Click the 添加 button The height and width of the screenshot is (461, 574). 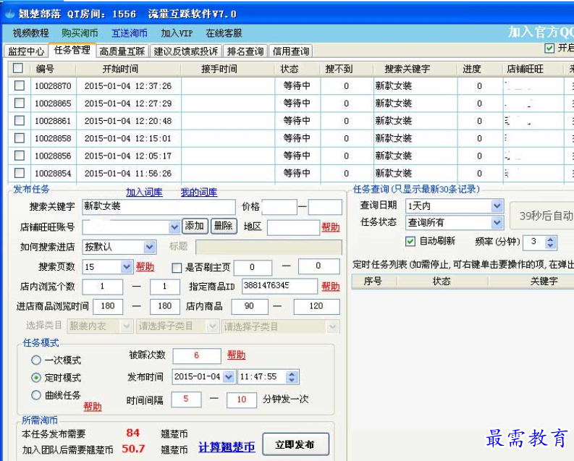195,227
